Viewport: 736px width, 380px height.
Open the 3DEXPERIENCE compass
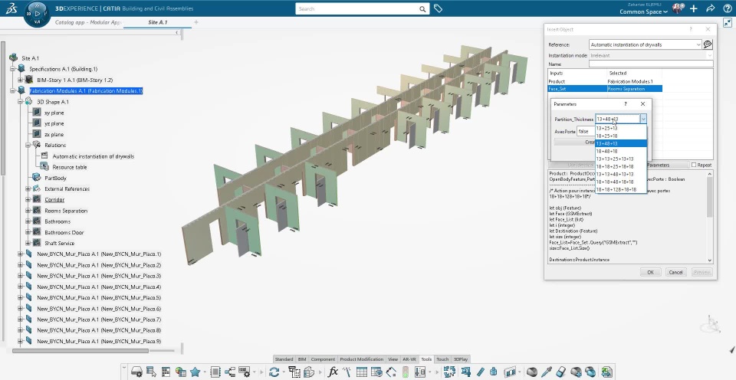(38, 13)
